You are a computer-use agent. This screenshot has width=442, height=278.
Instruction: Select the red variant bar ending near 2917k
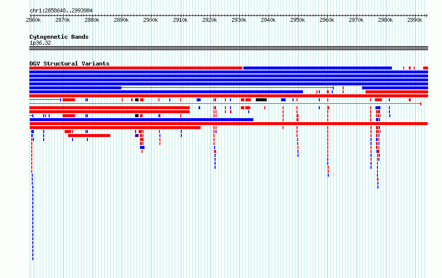115,128
